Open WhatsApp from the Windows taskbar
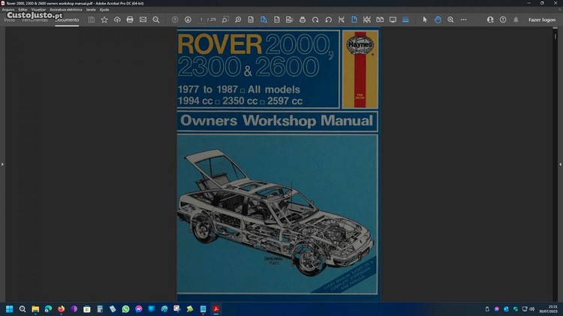Image resolution: width=563 pixels, height=316 pixels. tap(125, 309)
